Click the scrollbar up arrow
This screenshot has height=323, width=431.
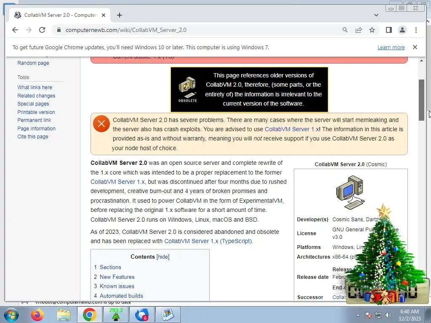click(421, 61)
